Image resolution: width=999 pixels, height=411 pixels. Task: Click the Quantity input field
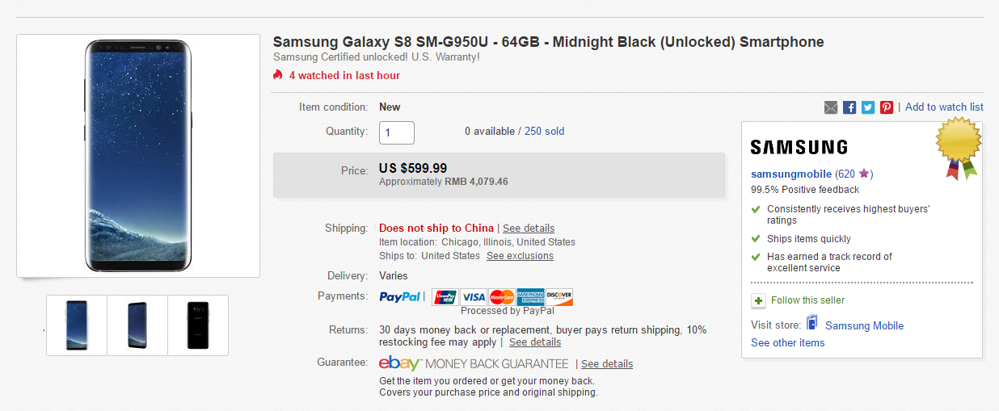(x=397, y=132)
